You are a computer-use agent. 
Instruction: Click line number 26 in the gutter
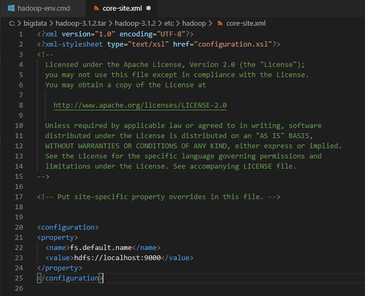(x=19, y=289)
